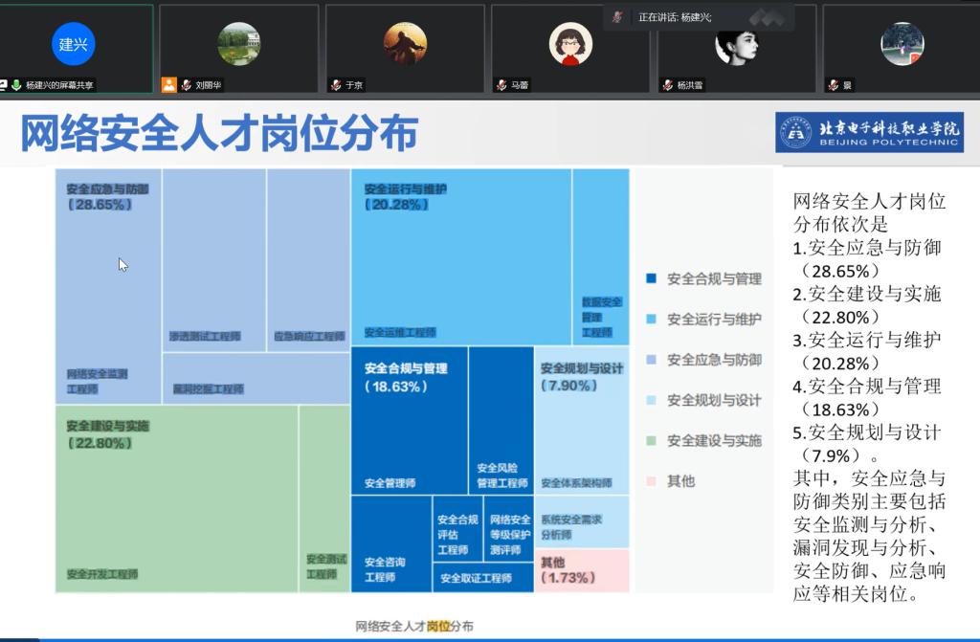Click the muted mic icon beside 马蕾
This screenshot has height=642, width=980.
coord(501,85)
